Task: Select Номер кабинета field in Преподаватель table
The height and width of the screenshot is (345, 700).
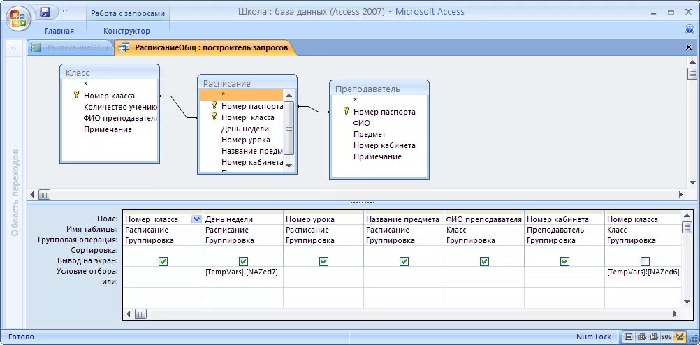Action: 384,145
